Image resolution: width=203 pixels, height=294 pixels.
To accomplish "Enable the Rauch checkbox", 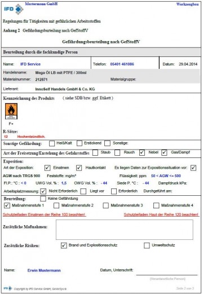I will pos(117,152).
